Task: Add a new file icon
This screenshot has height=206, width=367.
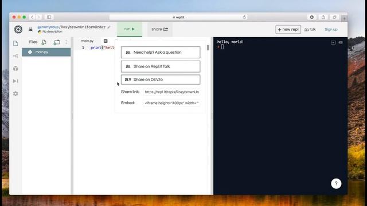Action: (44, 42)
